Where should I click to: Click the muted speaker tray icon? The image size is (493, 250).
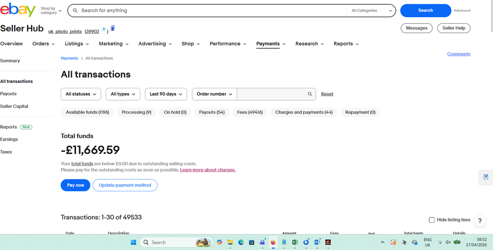449,242
